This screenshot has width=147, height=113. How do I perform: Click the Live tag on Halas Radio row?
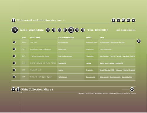[101, 49]
